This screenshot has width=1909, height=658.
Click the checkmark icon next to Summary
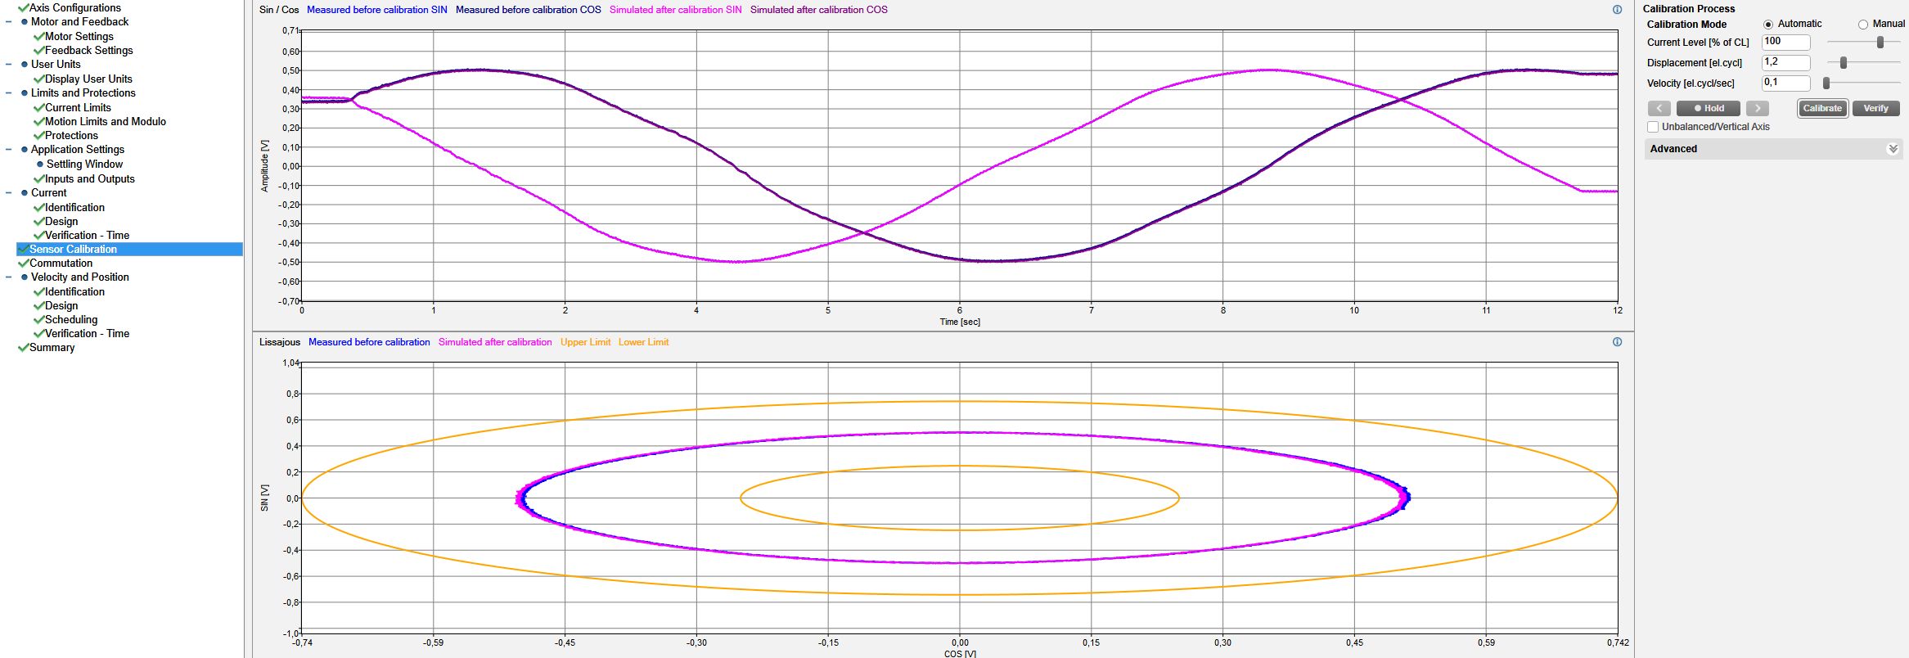[23, 348]
